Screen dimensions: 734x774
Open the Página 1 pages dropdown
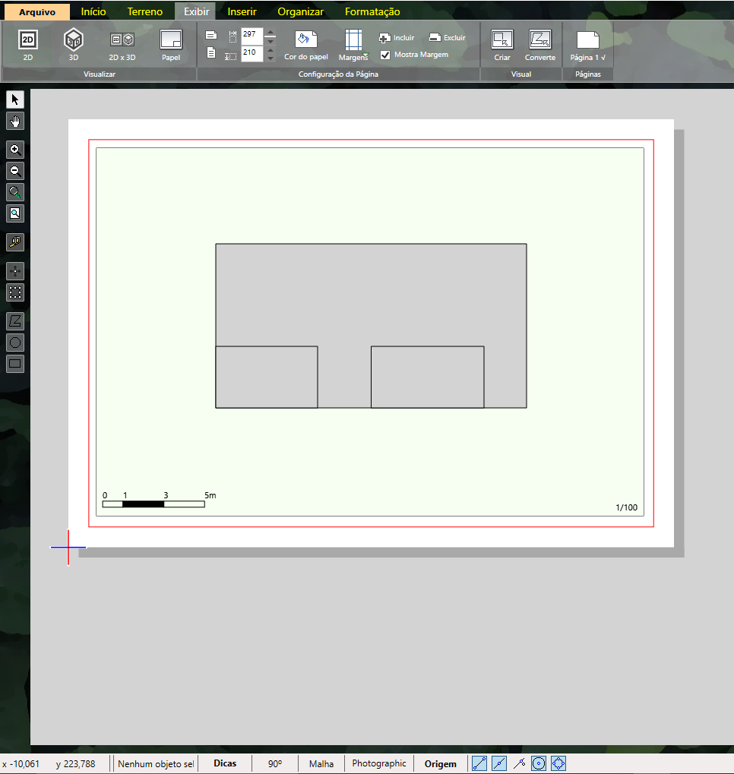click(587, 45)
